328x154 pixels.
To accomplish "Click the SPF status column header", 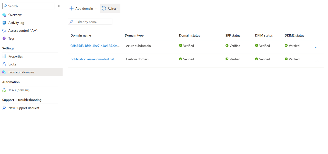I will (233, 36).
